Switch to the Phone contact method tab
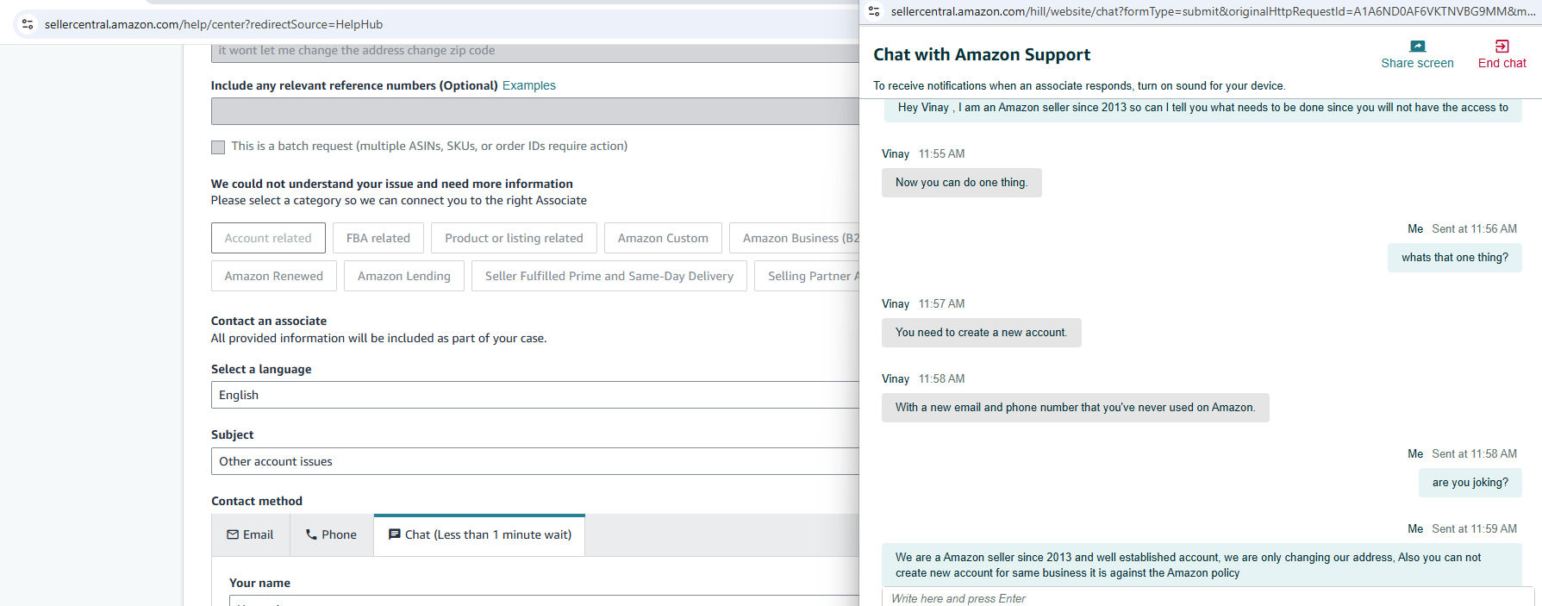The width and height of the screenshot is (1542, 606). click(332, 535)
